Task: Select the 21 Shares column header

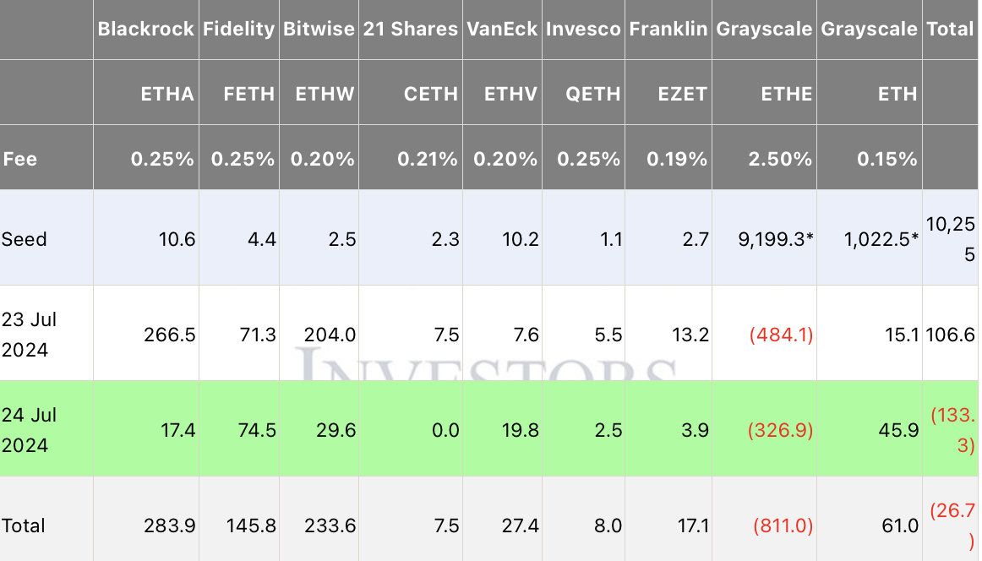Action: [x=410, y=29]
